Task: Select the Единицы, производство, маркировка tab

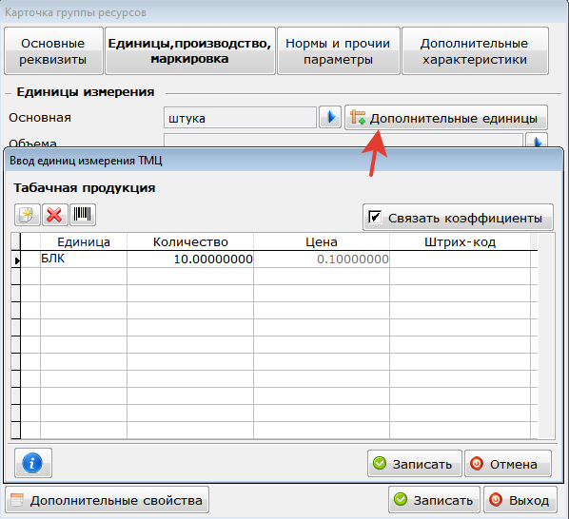Action: click(x=190, y=51)
